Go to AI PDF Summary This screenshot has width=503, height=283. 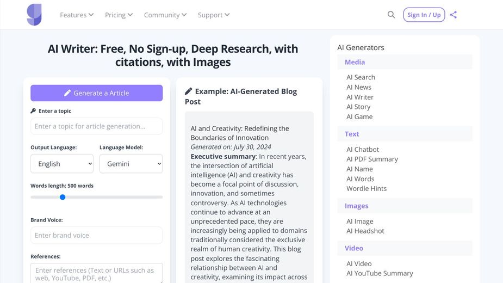click(x=372, y=159)
